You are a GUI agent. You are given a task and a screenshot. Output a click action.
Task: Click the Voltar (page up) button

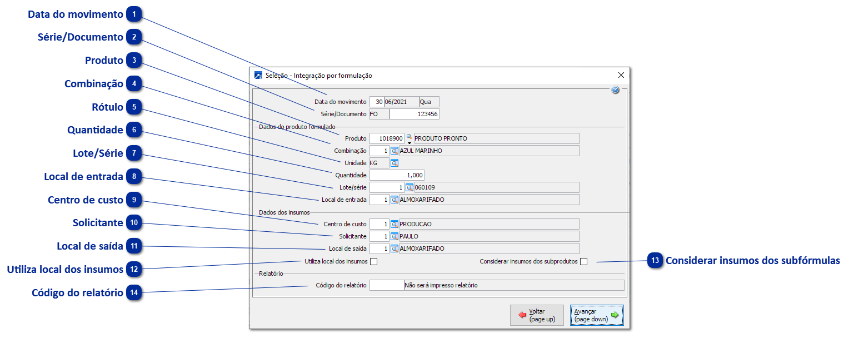pos(537,315)
